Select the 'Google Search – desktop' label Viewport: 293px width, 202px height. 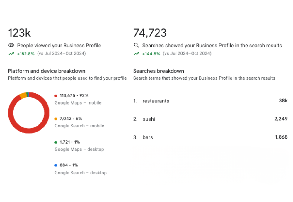click(81, 173)
